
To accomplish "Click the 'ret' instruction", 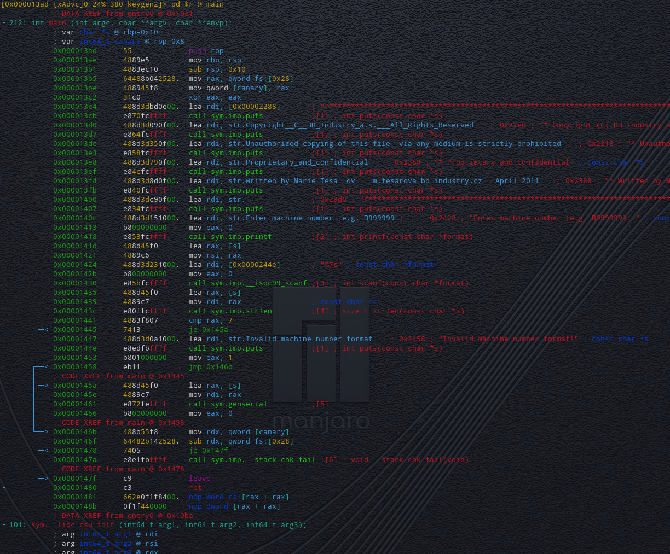I will click(x=195, y=488).
